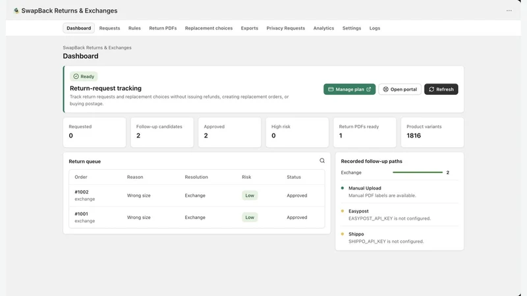Click the SwapBack Returns & Exchanges breadcrumb

pyautogui.click(x=97, y=47)
